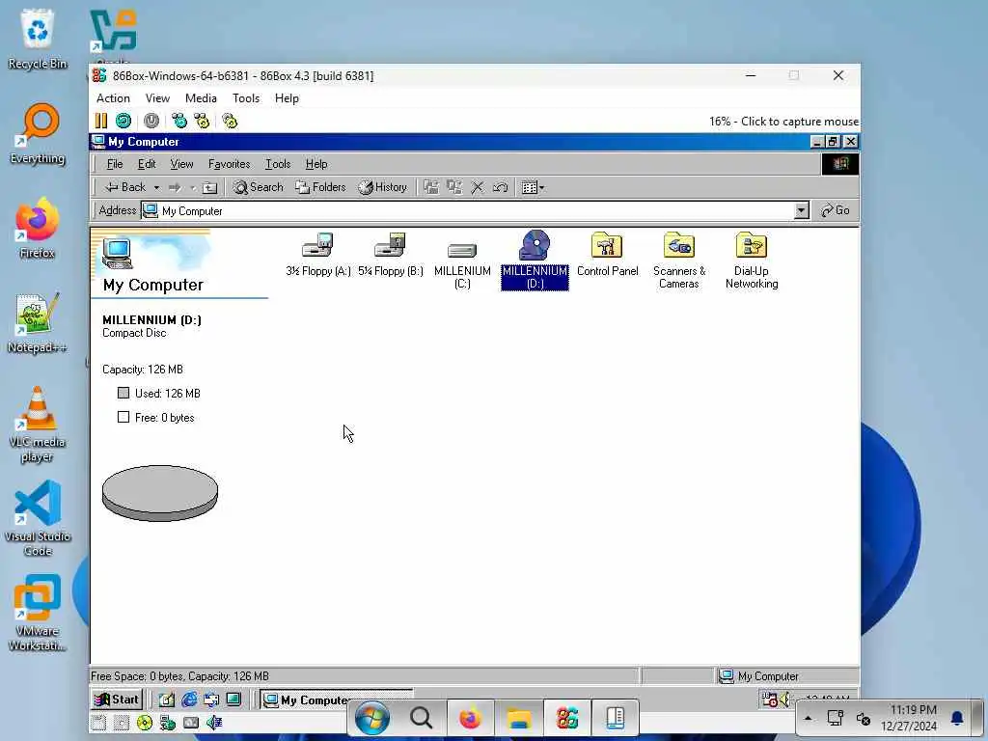This screenshot has width=988, height=741.
Task: Select the Dial-Up Networking folder
Action: (751, 261)
